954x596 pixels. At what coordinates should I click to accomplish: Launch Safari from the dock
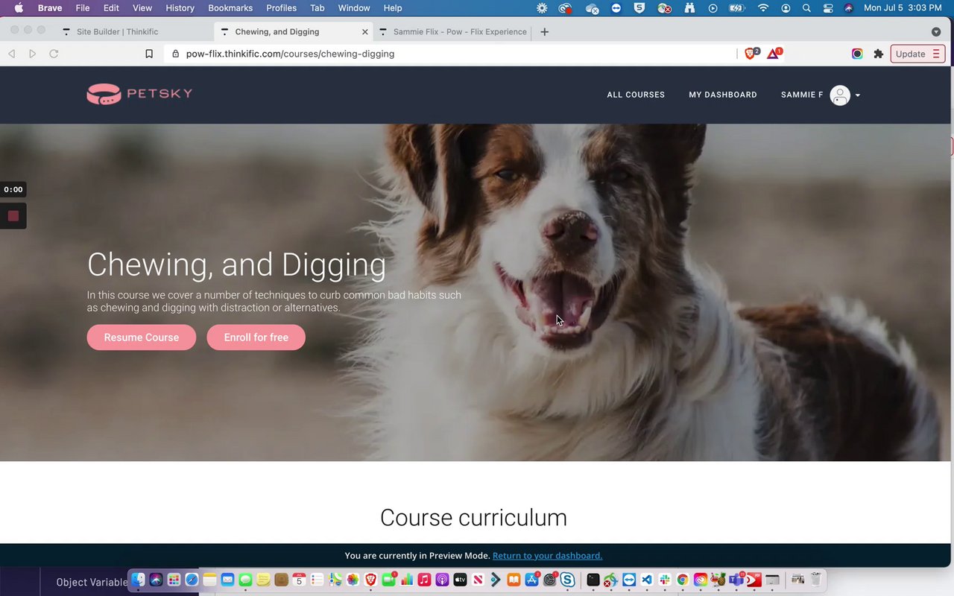pyautogui.click(x=192, y=580)
